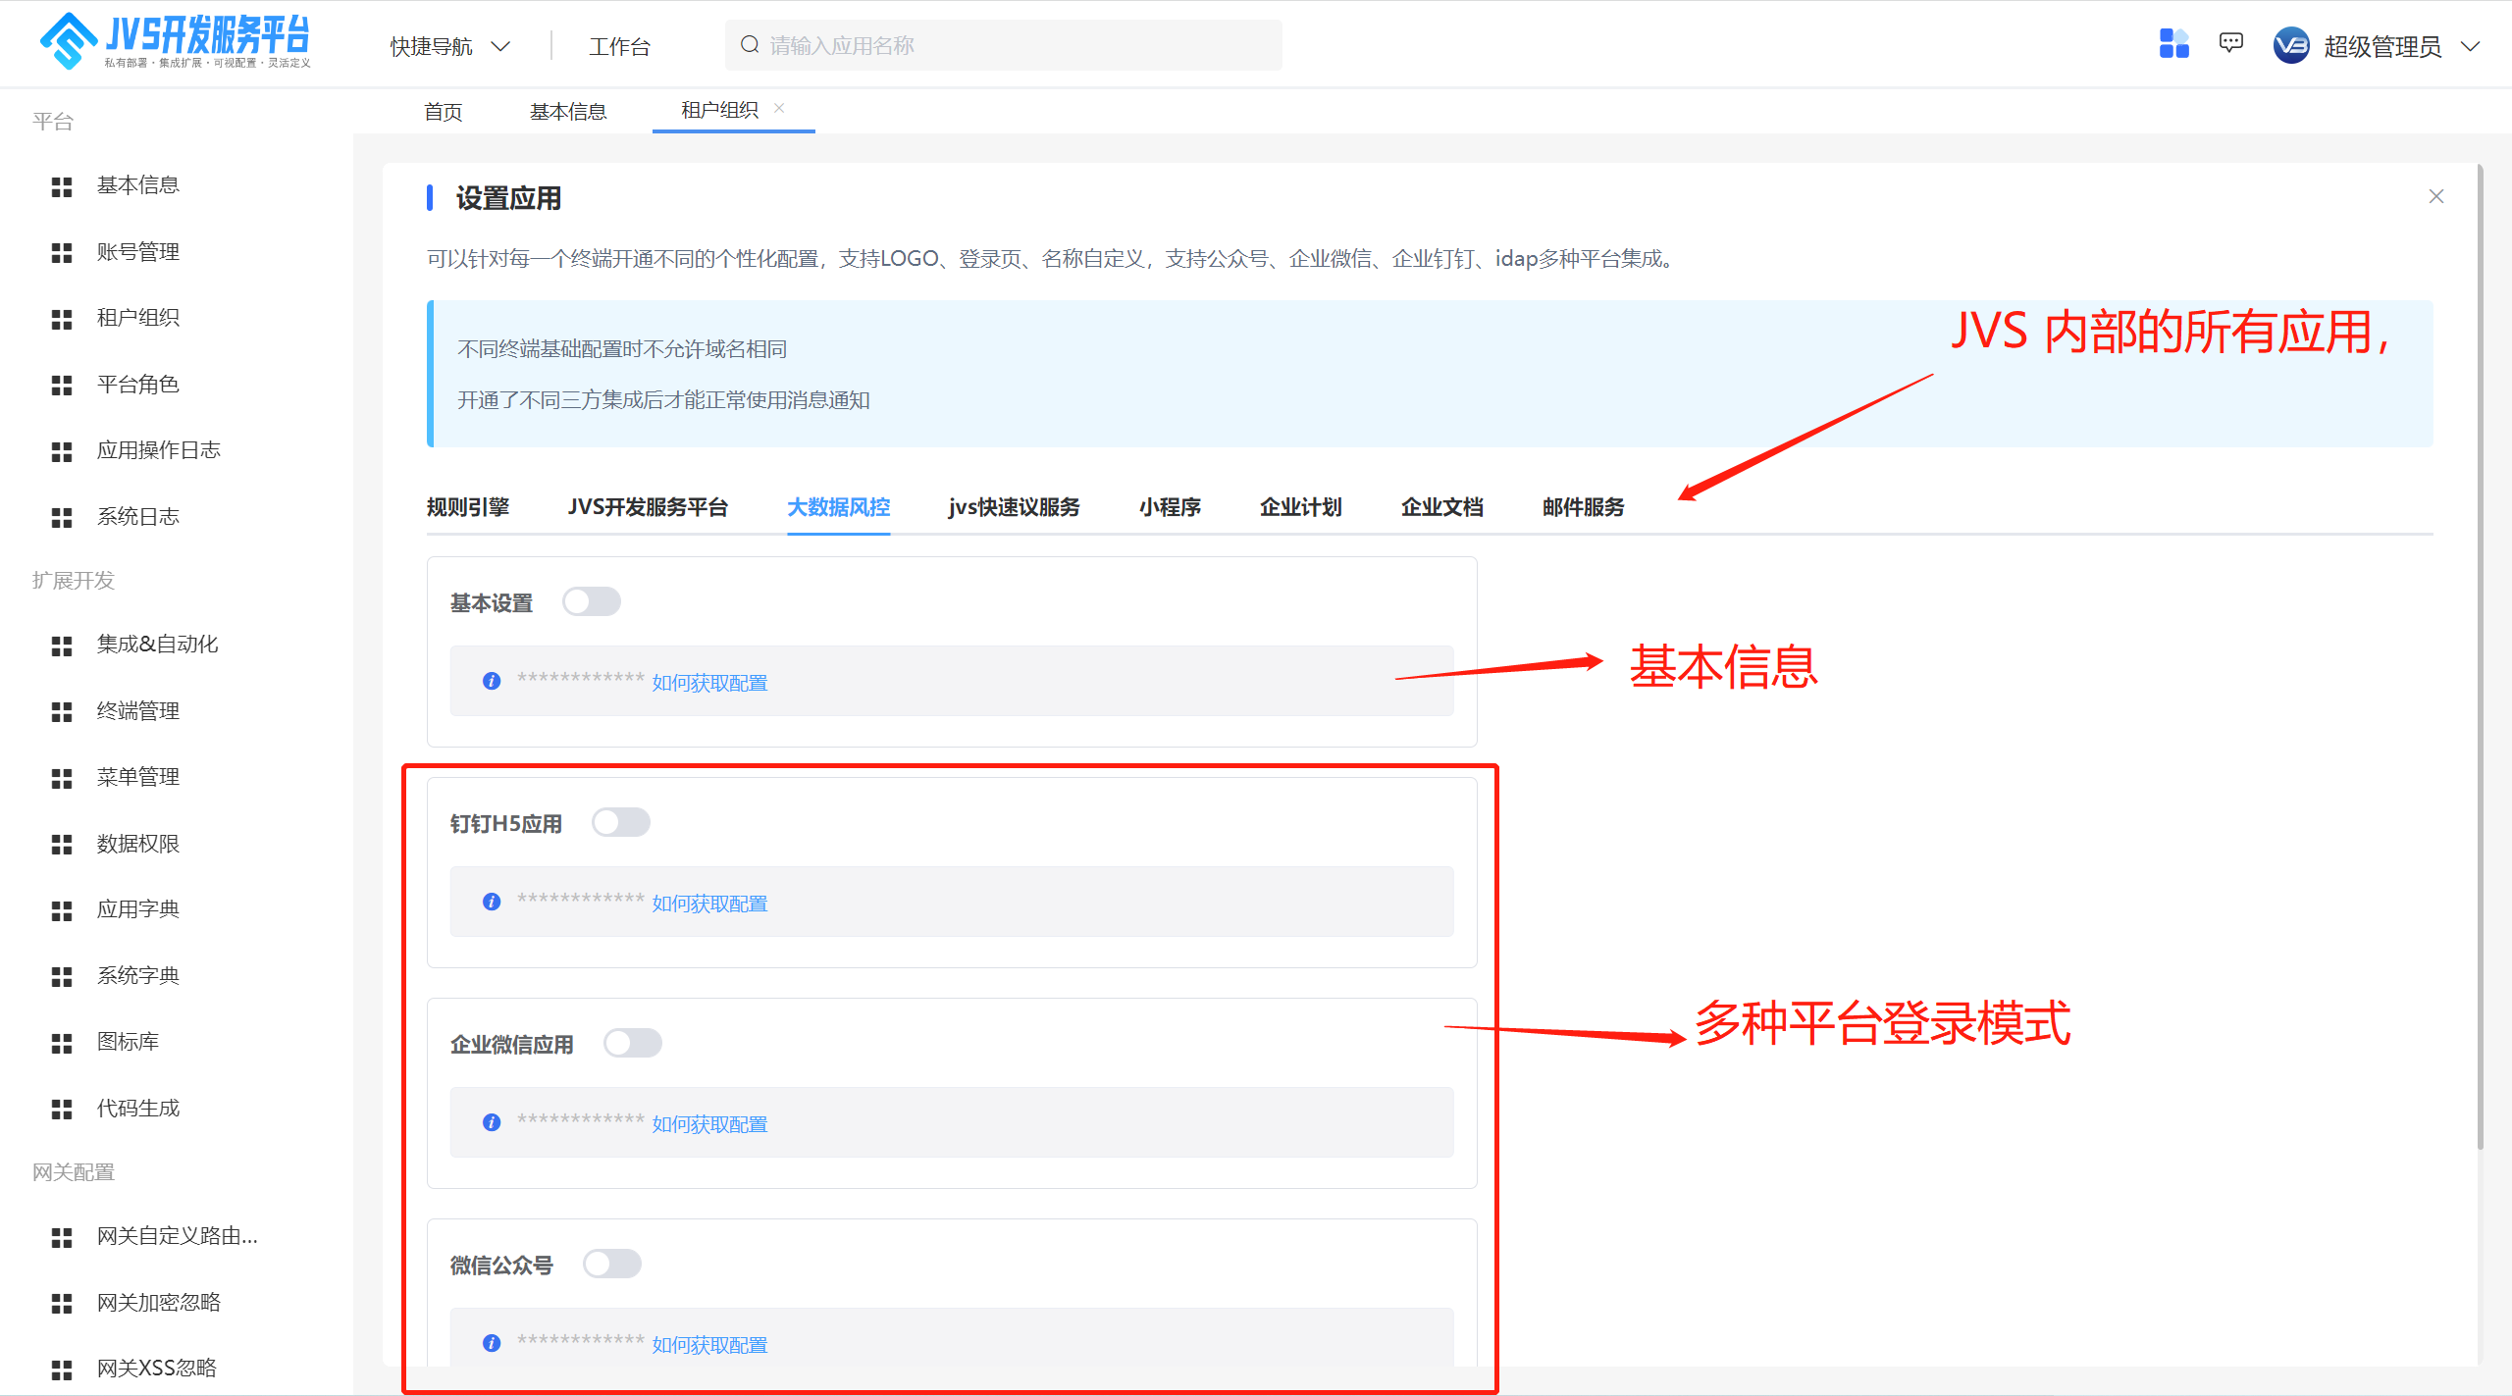Open the 企业计划 tab

pos(1301,507)
